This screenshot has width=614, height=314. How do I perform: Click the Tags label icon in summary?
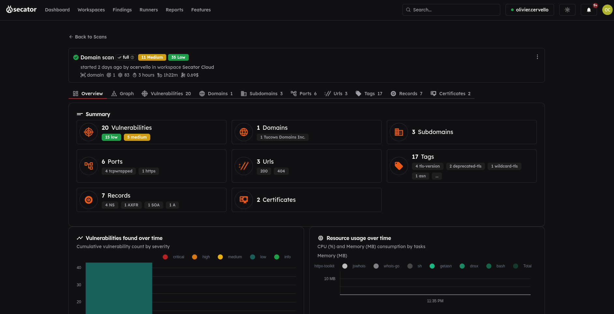click(x=399, y=166)
